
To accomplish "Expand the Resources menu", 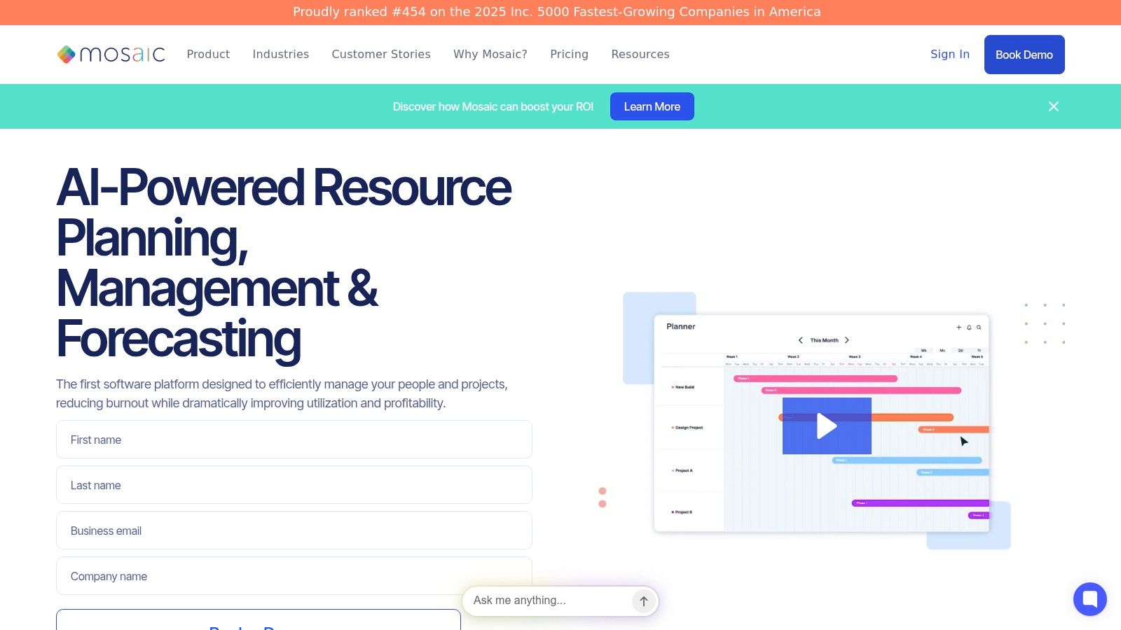I will pos(640,54).
